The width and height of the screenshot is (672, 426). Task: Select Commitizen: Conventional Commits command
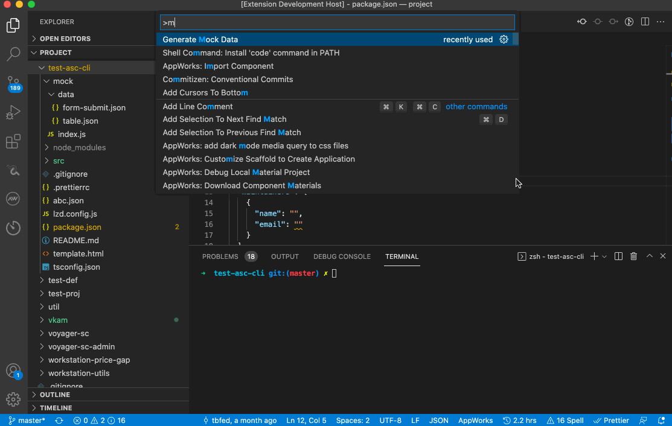tap(338, 79)
